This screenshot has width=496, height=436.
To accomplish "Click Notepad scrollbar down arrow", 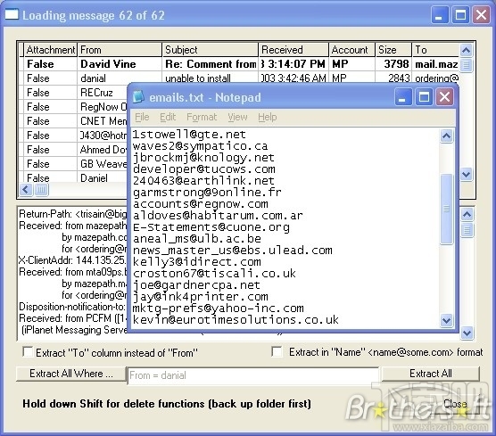I will (x=446, y=320).
